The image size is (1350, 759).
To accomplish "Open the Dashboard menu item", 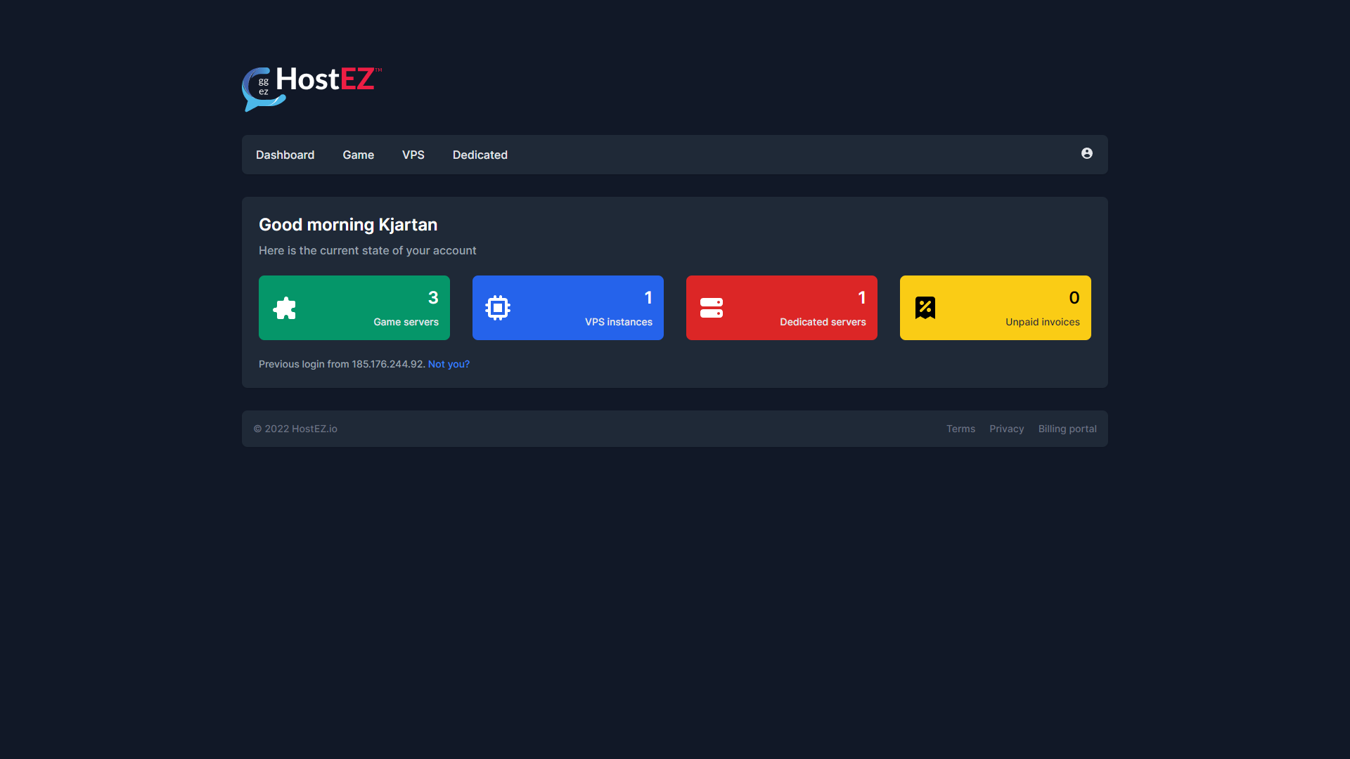I will click(x=285, y=155).
